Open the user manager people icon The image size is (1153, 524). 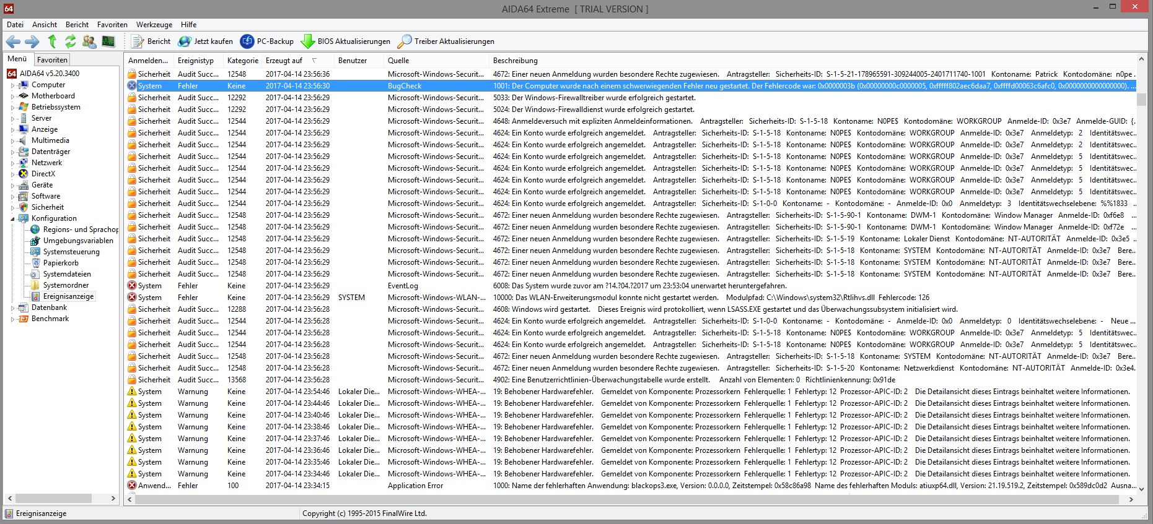pyautogui.click(x=89, y=41)
